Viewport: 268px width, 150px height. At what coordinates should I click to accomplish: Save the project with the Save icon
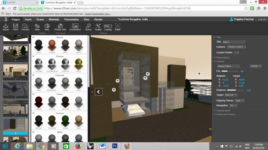(x=15, y=27)
